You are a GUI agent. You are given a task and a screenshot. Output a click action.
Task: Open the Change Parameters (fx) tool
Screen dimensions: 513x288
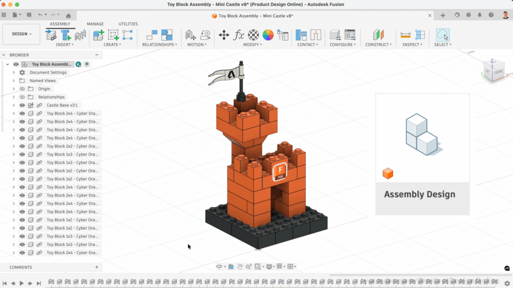pyautogui.click(x=239, y=35)
